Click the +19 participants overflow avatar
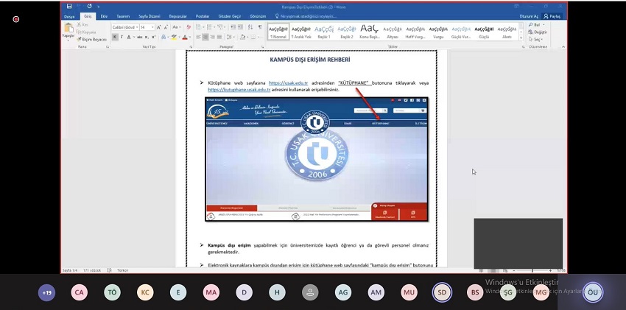This screenshot has width=626, height=310. pos(47,292)
